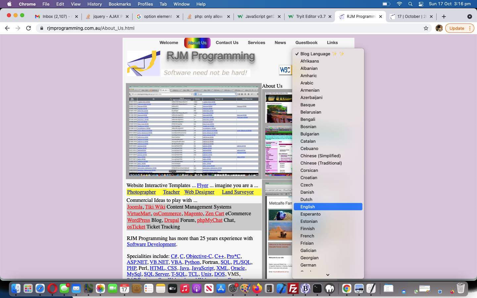Open the Chrome profile avatar

439,28
